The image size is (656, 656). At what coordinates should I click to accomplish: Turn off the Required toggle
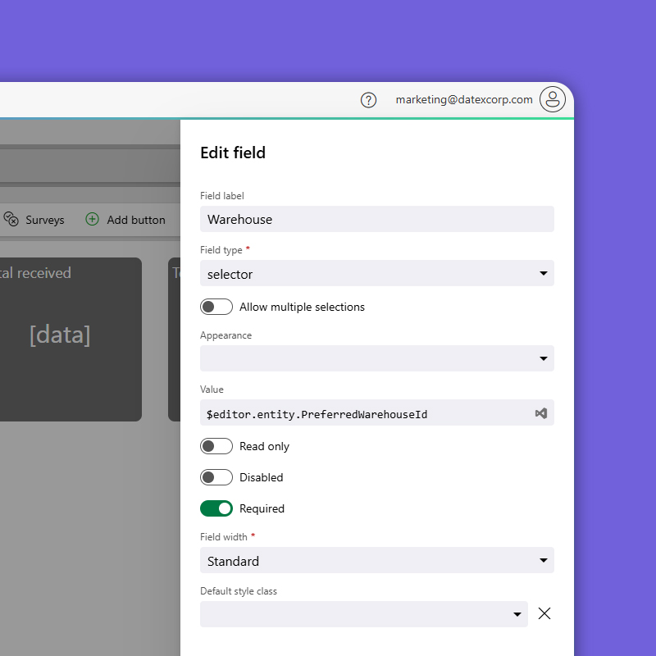(216, 508)
